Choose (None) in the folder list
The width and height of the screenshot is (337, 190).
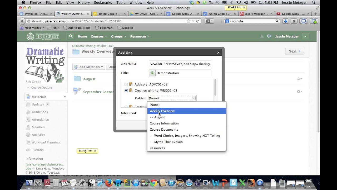click(x=186, y=105)
